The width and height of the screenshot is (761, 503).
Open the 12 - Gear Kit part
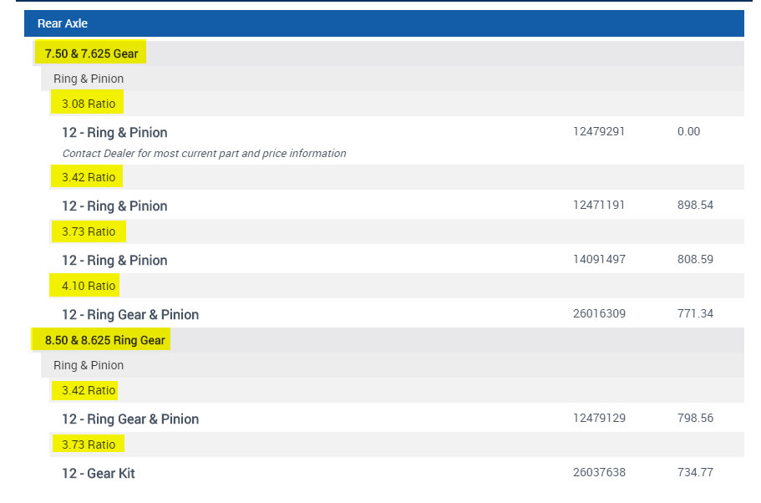[98, 473]
